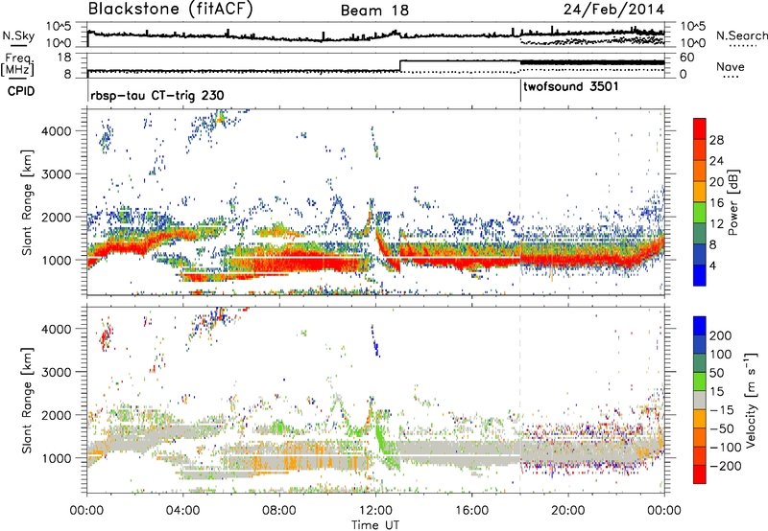The height and width of the screenshot is (531, 768).
Task: Click the "Blackstone (fitACF)" plot title
Action: (171, 10)
